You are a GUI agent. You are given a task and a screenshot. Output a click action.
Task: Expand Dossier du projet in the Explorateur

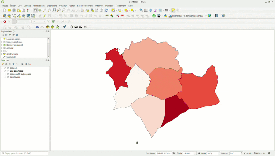[2, 45]
